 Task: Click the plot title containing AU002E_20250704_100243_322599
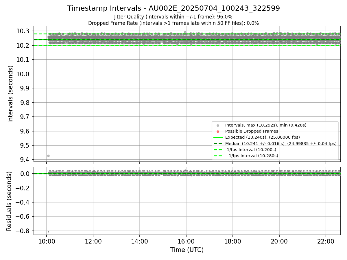[x=173, y=8]
